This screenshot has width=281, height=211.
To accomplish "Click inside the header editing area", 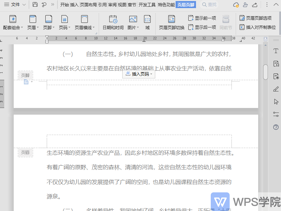I will [x=139, y=141].
